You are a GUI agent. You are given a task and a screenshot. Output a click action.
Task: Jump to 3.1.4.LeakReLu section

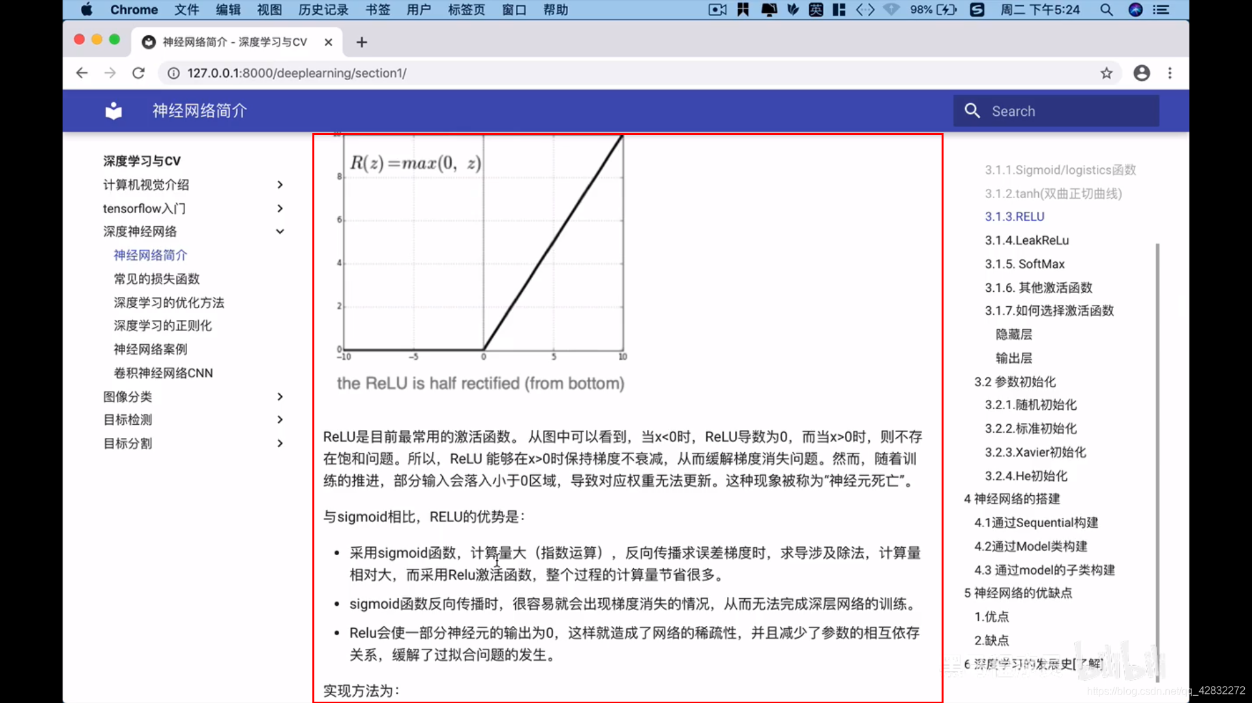coord(1027,240)
